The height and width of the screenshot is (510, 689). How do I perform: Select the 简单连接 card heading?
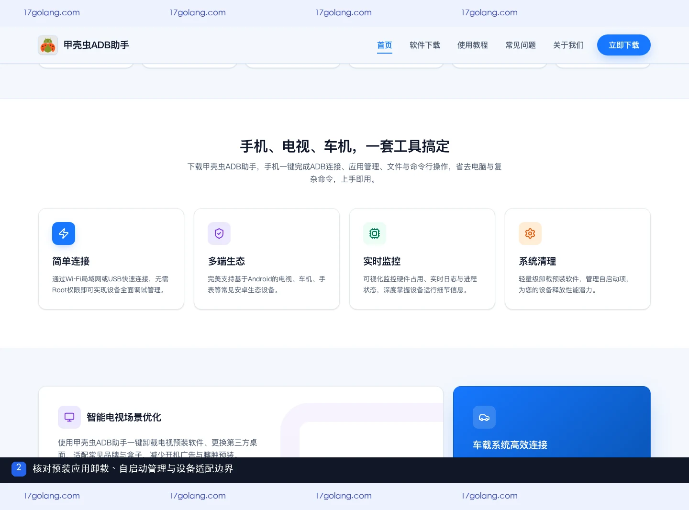[x=71, y=261]
